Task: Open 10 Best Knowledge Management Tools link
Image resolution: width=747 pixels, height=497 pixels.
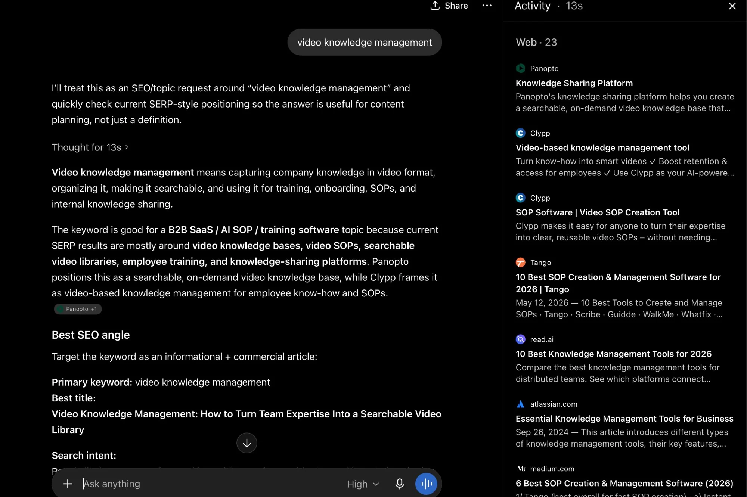Action: coord(613,354)
